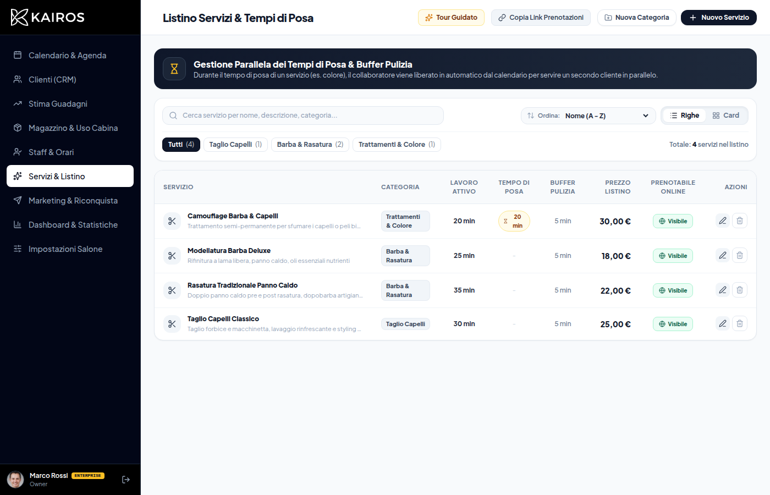The image size is (770, 495).
Task: Open Stima Guadagni page
Action: (70, 103)
